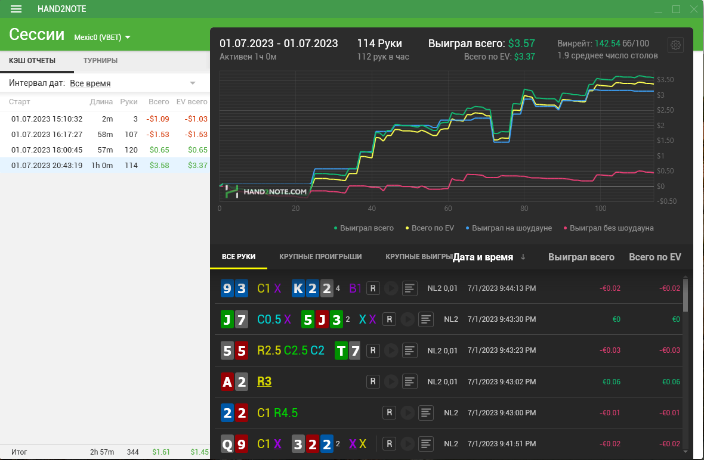Select session started 01.07.2023 20:43:19
704x460 pixels.
coord(104,166)
